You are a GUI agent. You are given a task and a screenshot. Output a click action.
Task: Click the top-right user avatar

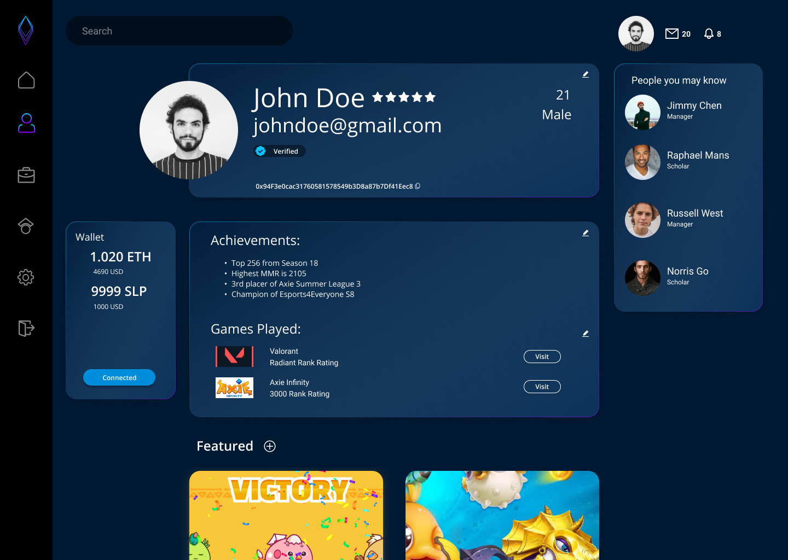coord(636,33)
